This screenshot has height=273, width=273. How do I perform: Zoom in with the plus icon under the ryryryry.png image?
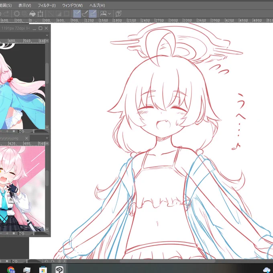[7, 233]
